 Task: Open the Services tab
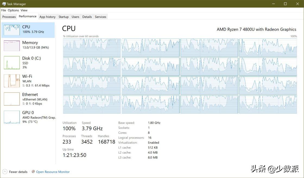[x=100, y=17]
